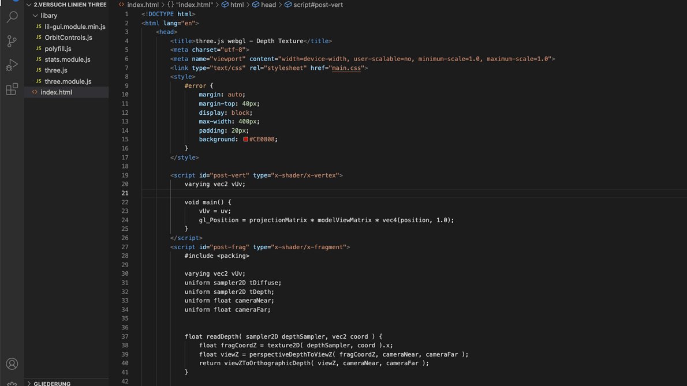The width and height of the screenshot is (687, 386).
Task: Open three.js file in explorer
Action: click(56, 70)
